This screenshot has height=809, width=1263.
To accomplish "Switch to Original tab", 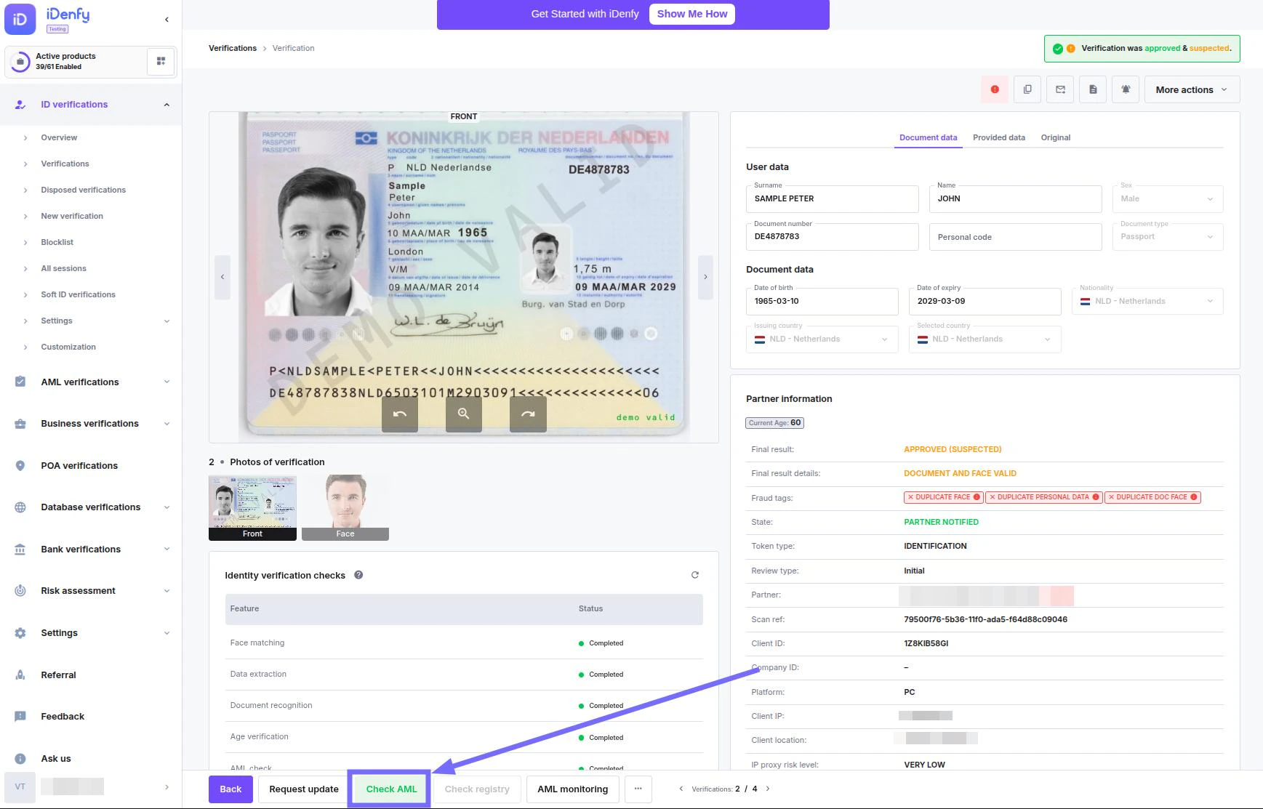I will (1055, 137).
